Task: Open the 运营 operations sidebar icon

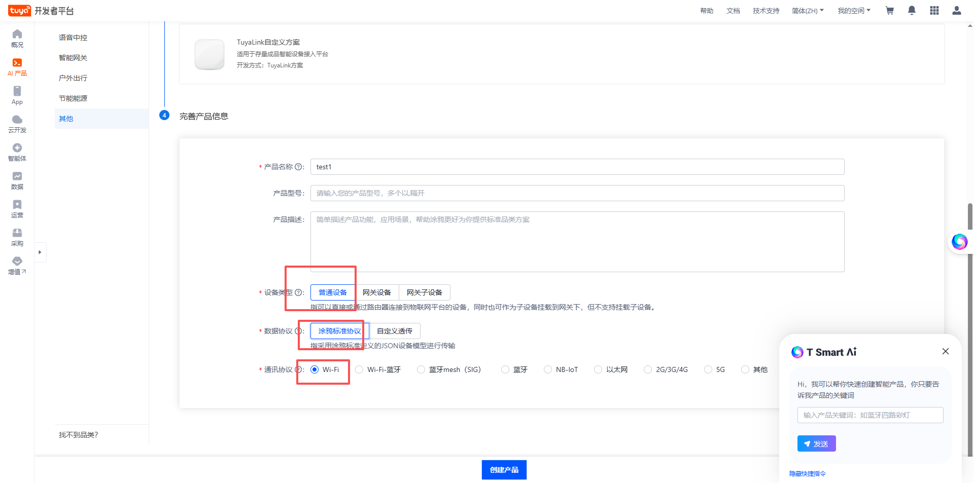Action: [17, 209]
